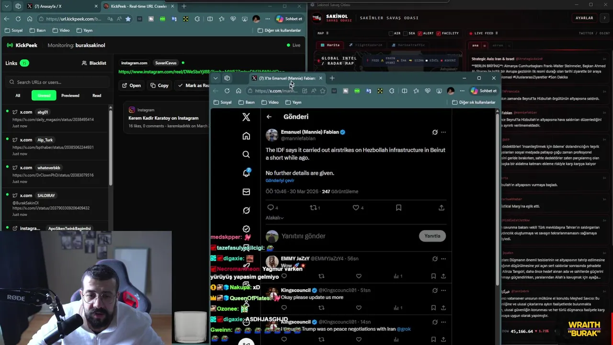Mark Instagram link as read

pyautogui.click(x=193, y=86)
